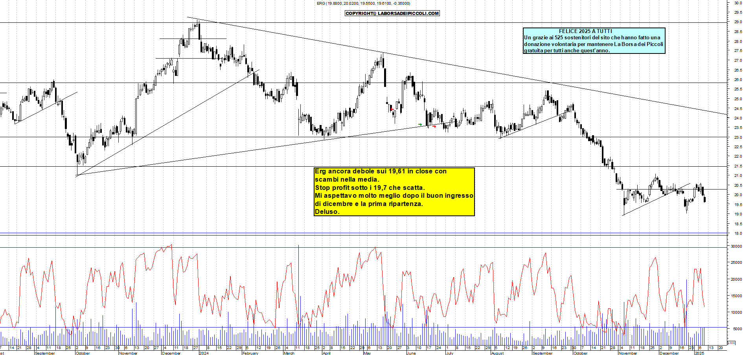Screen dimensions: 743x355
Task: Click the 27.0 price axis label
Action: point(738,61)
